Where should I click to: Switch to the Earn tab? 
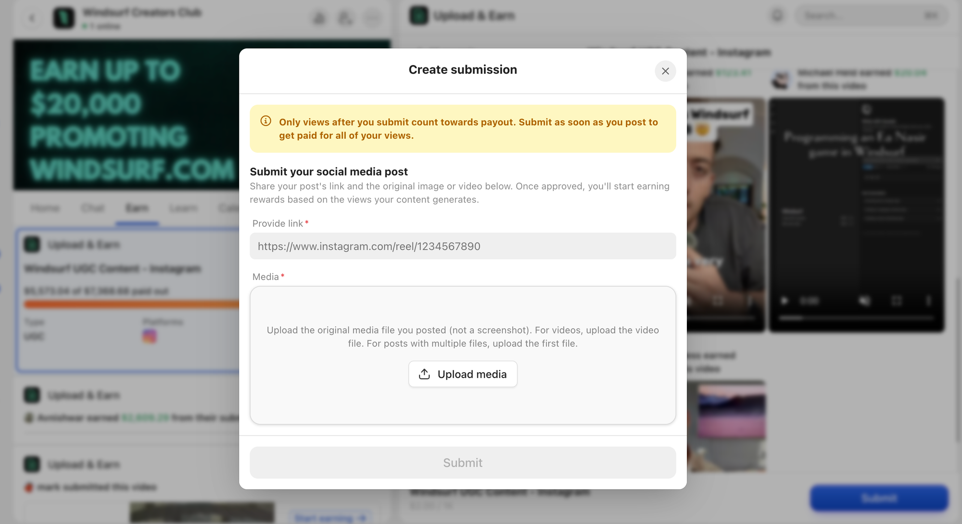click(137, 208)
